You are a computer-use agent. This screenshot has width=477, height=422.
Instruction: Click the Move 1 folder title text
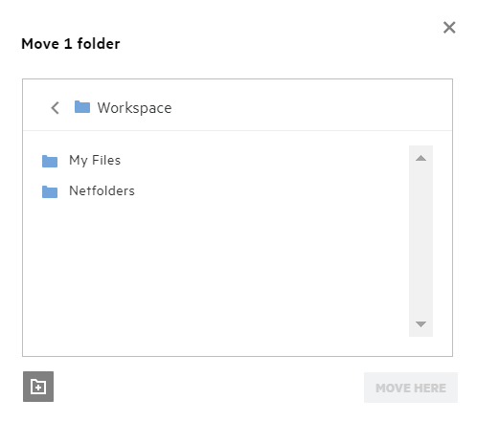71,44
